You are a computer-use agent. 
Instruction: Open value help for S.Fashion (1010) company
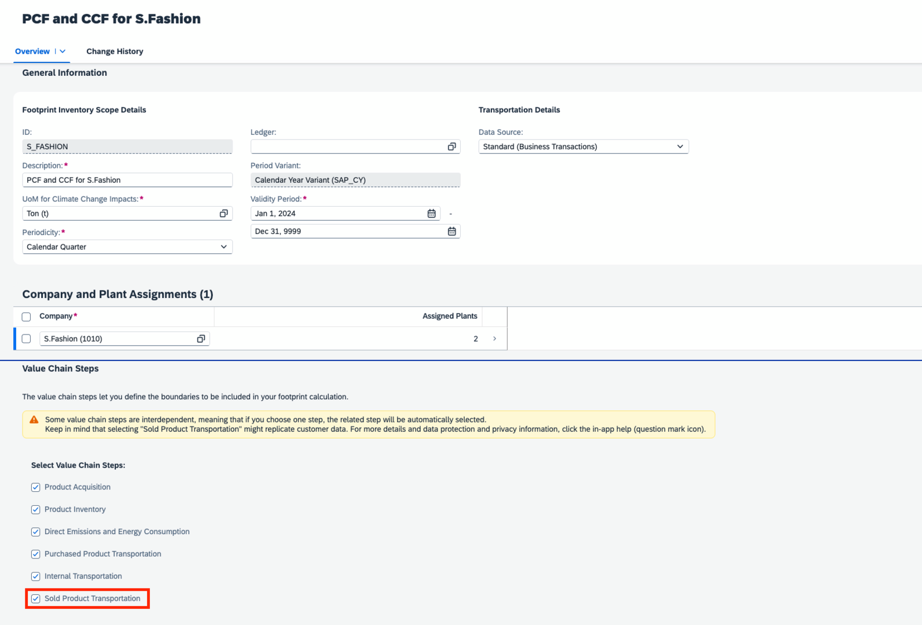pyautogui.click(x=201, y=339)
